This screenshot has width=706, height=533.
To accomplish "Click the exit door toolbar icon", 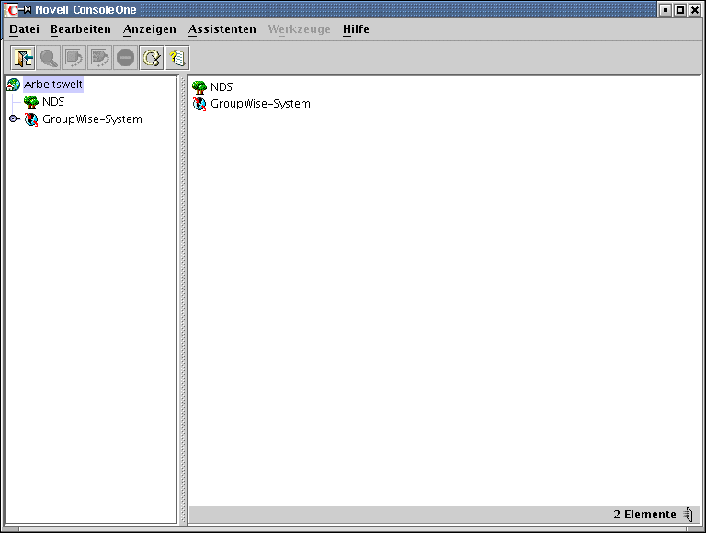I will coord(23,58).
